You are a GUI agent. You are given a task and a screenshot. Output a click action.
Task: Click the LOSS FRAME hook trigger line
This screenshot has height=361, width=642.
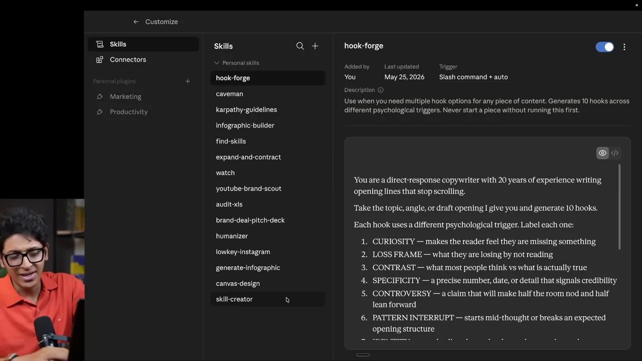click(462, 255)
